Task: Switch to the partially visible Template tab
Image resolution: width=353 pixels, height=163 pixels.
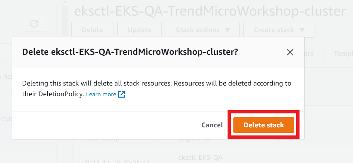Action: [343, 53]
